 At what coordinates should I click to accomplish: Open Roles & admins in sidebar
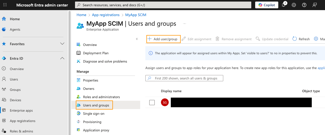point(22,131)
